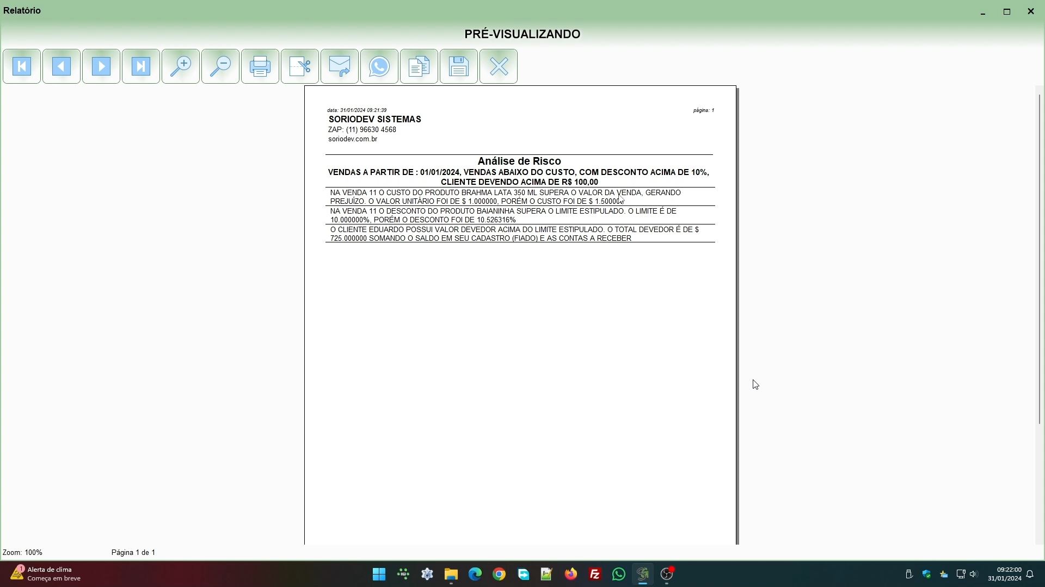
Task: Copy report with documents icon
Action: (419, 66)
